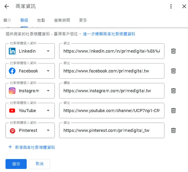Select the 聯絡 tab

pyautogui.click(x=24, y=20)
